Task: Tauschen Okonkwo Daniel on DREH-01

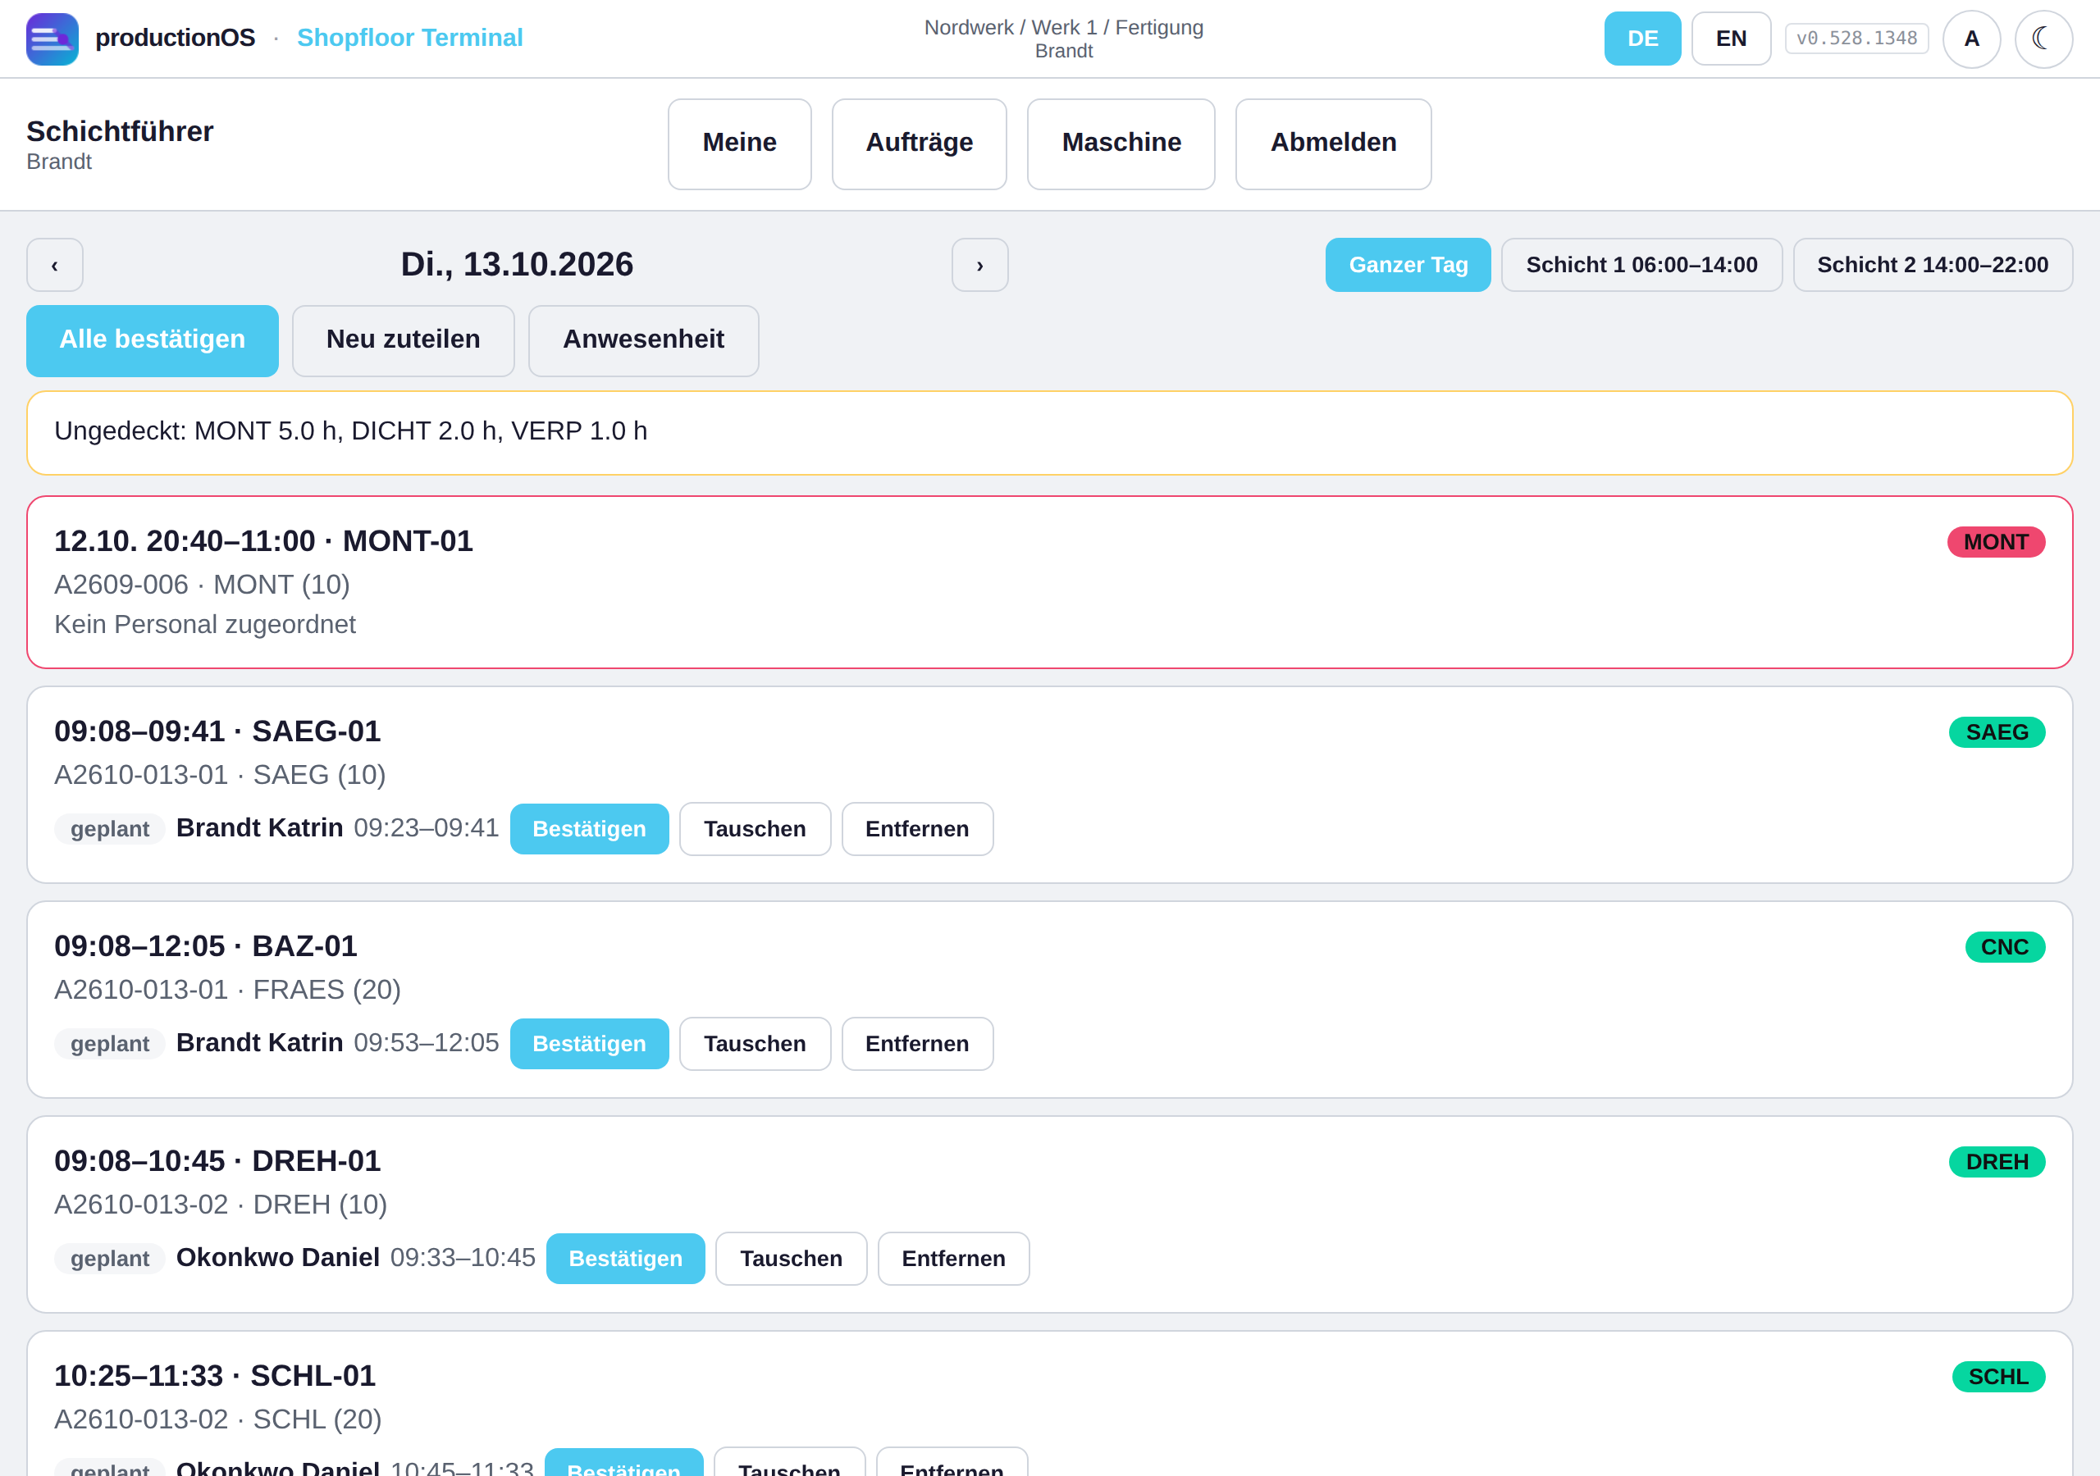Action: coord(790,1259)
